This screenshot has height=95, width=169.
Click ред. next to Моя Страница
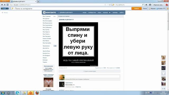pos(54,16)
